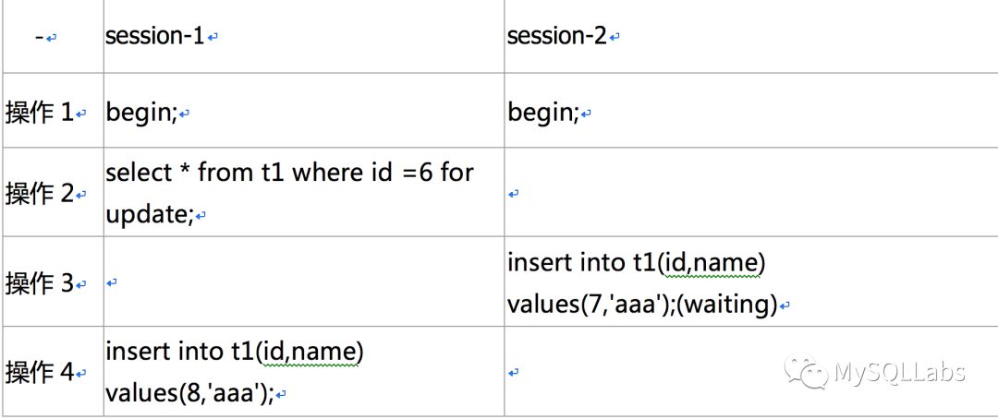This screenshot has width=998, height=419.
Task: Click empty session-1 cell in 操作 3 row
Action: pos(303,282)
